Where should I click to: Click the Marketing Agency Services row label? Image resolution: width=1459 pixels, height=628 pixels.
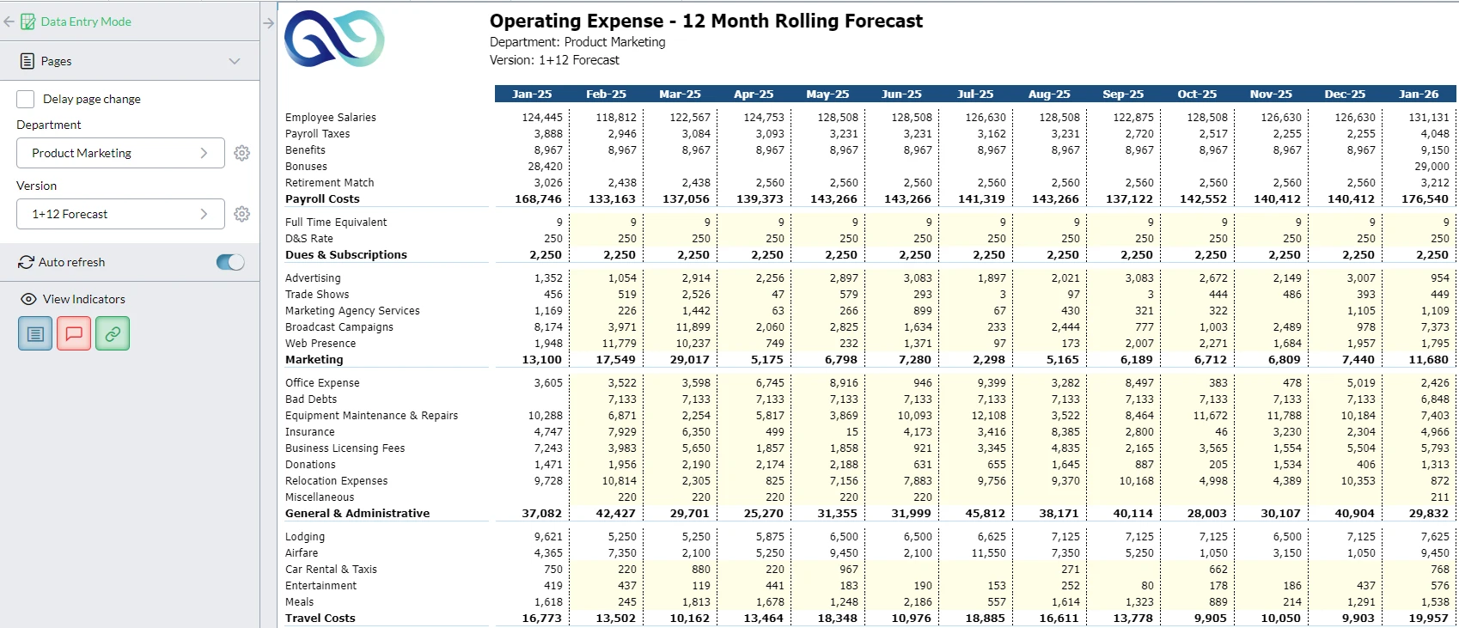[x=352, y=310]
